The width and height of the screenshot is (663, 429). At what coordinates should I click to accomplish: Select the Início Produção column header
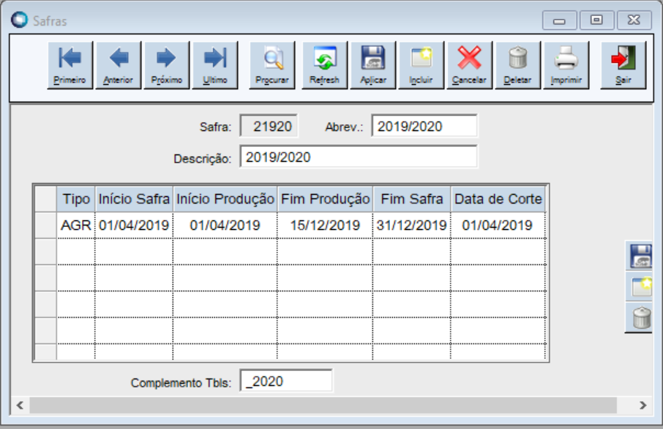coord(225,199)
